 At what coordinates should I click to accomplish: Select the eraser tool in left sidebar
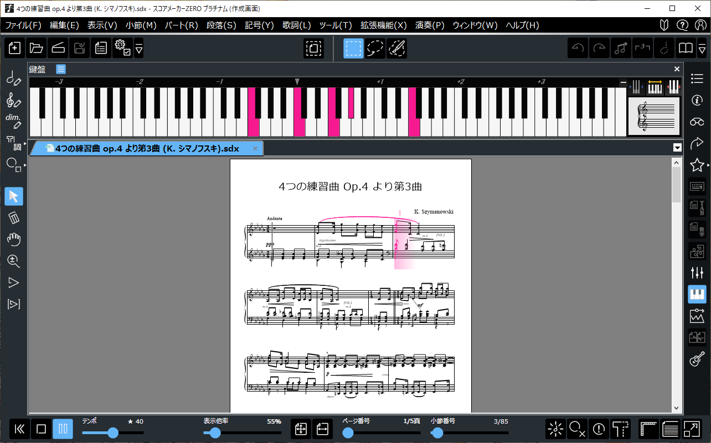click(x=14, y=218)
